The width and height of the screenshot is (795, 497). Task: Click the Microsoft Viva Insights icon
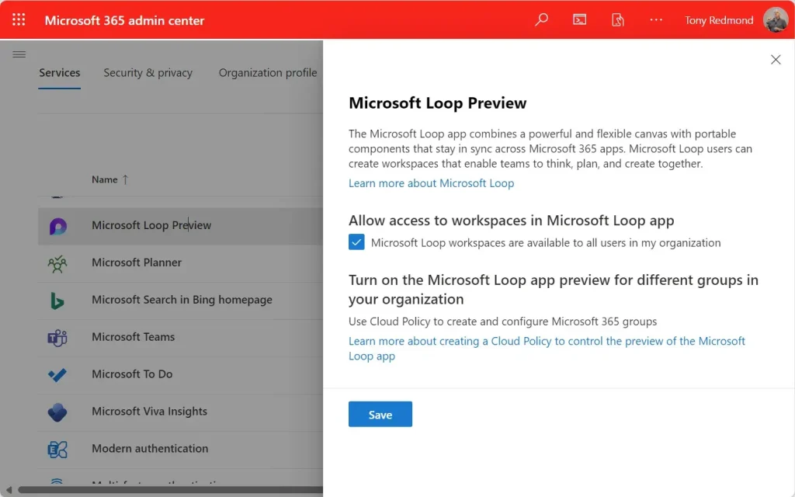57,412
